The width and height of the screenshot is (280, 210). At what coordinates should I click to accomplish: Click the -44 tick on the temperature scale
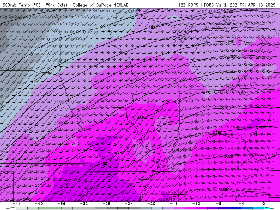(x=16, y=204)
